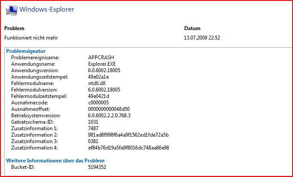Select the Zusatzinformation 1 label

pos(34,128)
